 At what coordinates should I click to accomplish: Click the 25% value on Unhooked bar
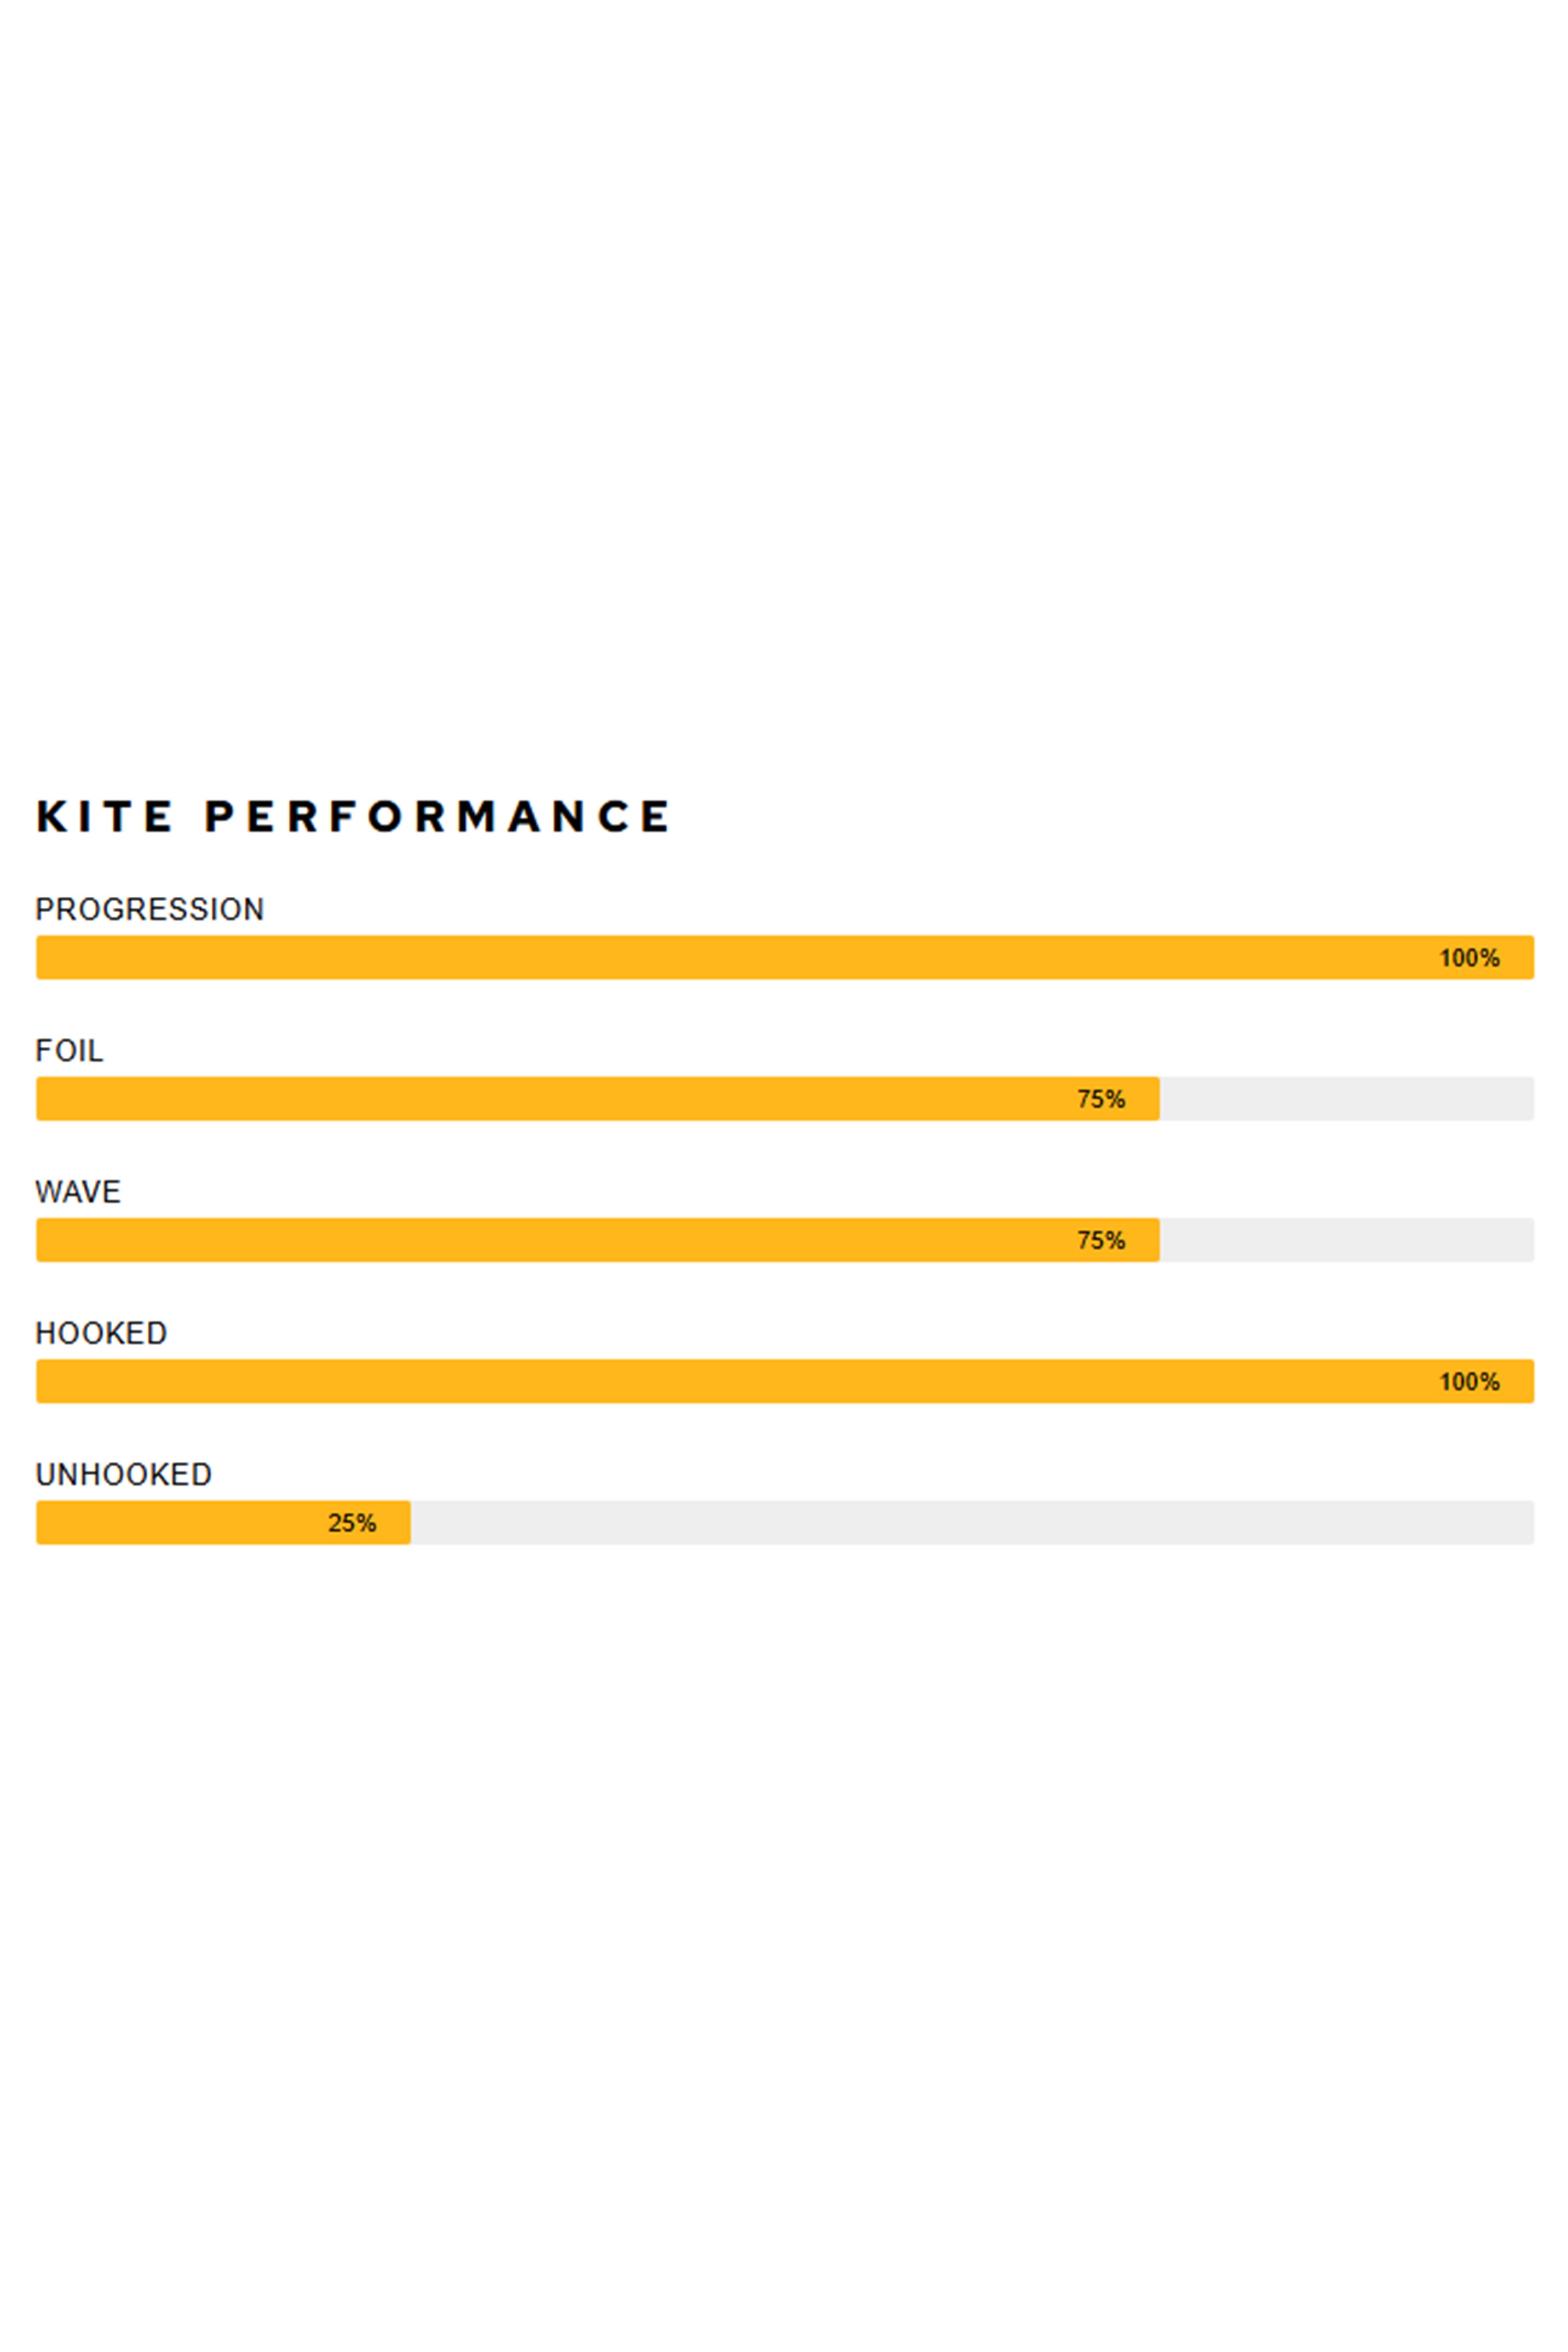pyautogui.click(x=352, y=1523)
